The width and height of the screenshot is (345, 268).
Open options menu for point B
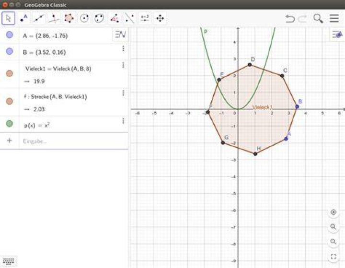pos(123,48)
